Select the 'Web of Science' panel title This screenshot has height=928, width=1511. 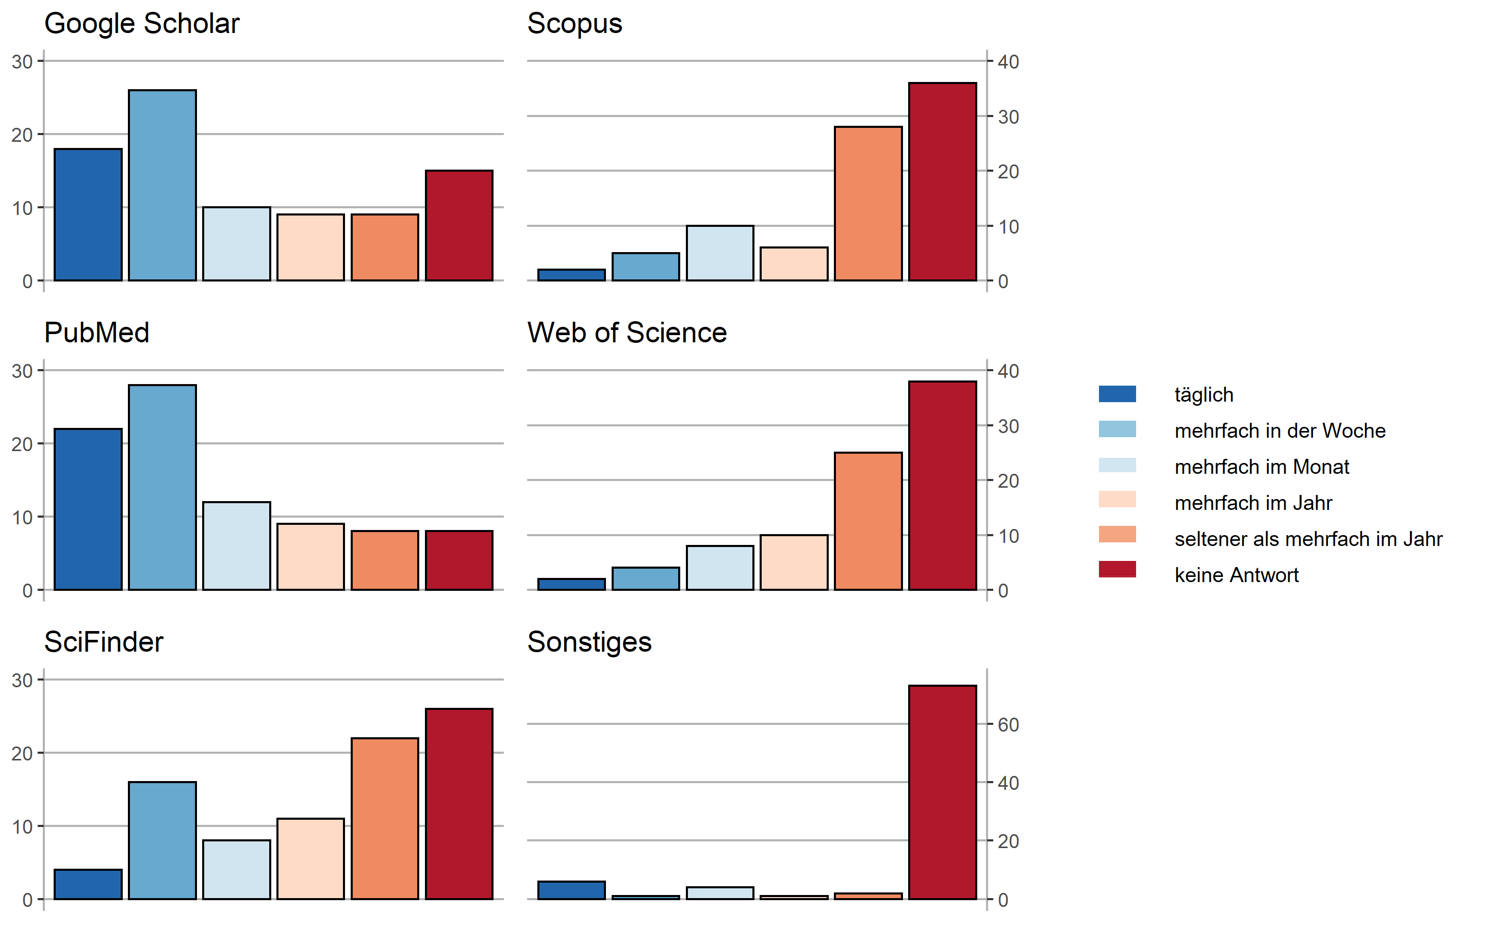click(x=627, y=333)
